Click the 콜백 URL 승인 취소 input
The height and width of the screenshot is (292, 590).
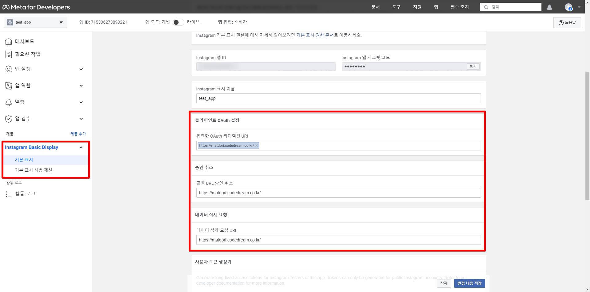338,193
